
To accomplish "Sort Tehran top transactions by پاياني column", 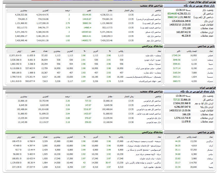I will (121, 51).
